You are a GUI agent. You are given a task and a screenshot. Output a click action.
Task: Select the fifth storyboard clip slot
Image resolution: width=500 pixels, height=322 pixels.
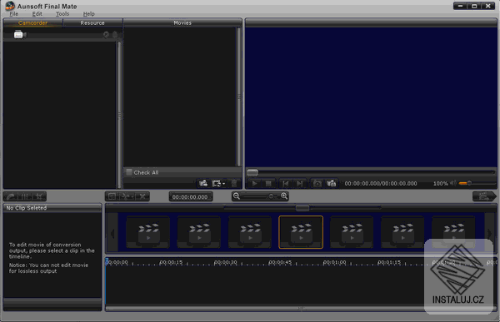pos(352,232)
